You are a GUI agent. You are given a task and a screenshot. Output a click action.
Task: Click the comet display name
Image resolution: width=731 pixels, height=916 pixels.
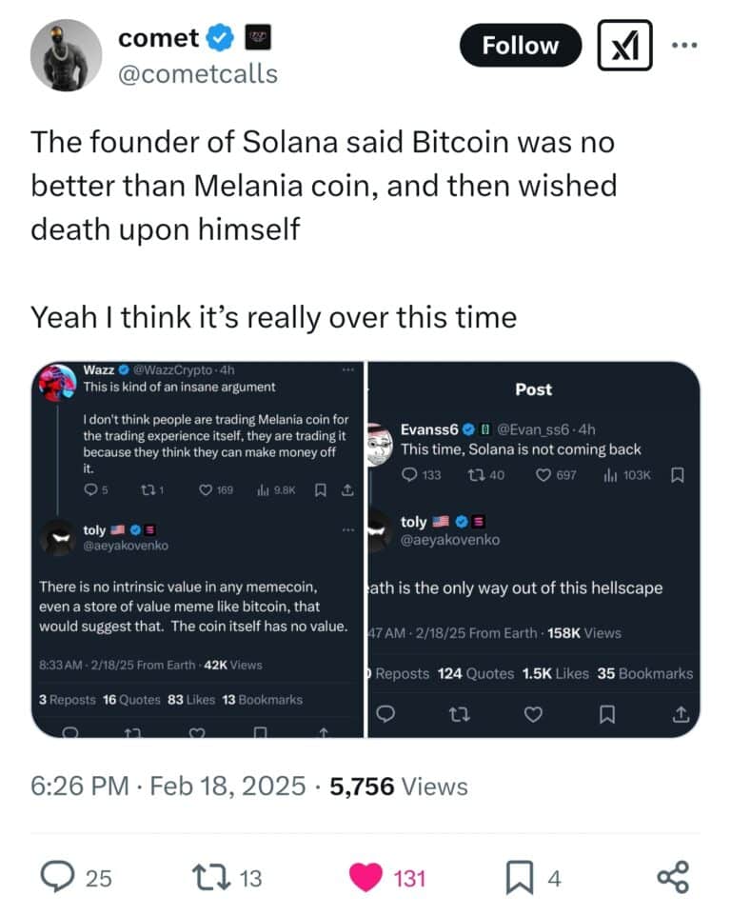(x=158, y=38)
